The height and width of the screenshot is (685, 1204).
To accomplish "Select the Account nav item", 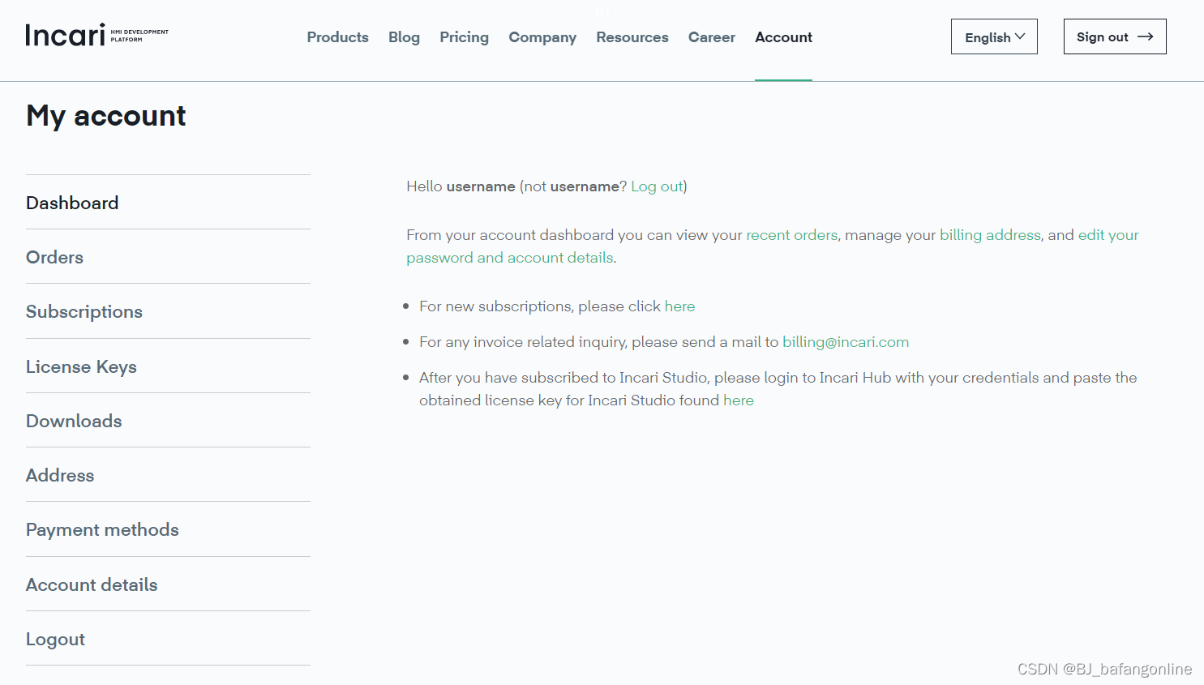I will [783, 37].
